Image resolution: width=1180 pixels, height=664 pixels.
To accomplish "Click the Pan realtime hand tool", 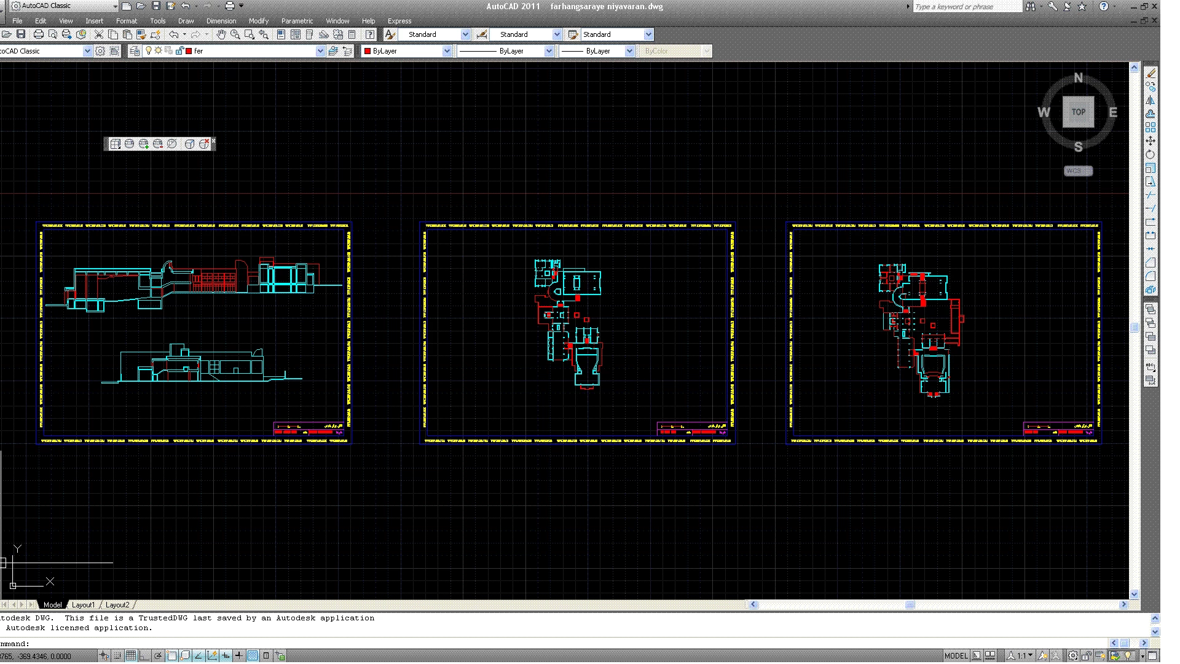I will [221, 34].
